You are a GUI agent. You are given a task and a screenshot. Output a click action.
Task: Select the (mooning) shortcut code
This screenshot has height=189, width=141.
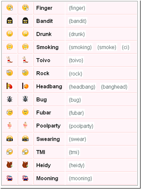point(80,178)
